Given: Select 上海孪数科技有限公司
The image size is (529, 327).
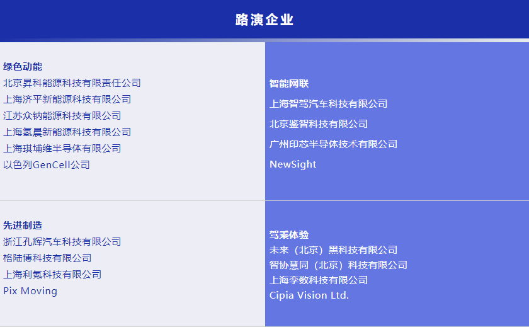Looking at the screenshot, I should pyautogui.click(x=318, y=280).
